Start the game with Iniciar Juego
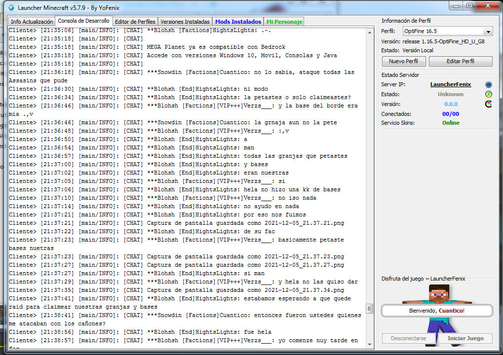The width and height of the screenshot is (503, 355). point(465,339)
